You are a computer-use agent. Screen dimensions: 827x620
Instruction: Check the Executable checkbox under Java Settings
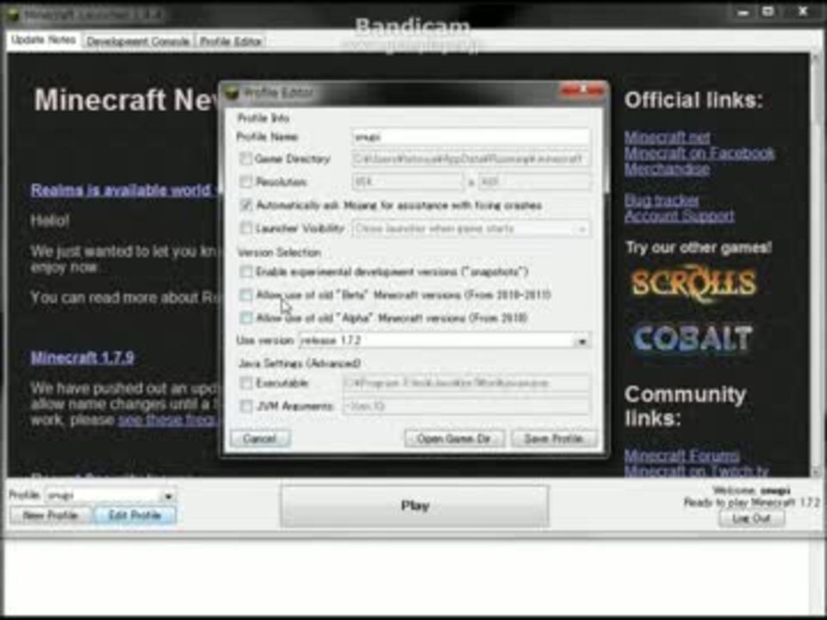coord(246,382)
